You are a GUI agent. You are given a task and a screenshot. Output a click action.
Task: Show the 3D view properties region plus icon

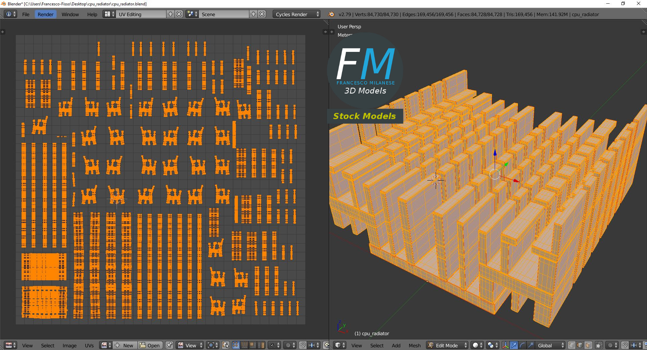[x=643, y=32]
